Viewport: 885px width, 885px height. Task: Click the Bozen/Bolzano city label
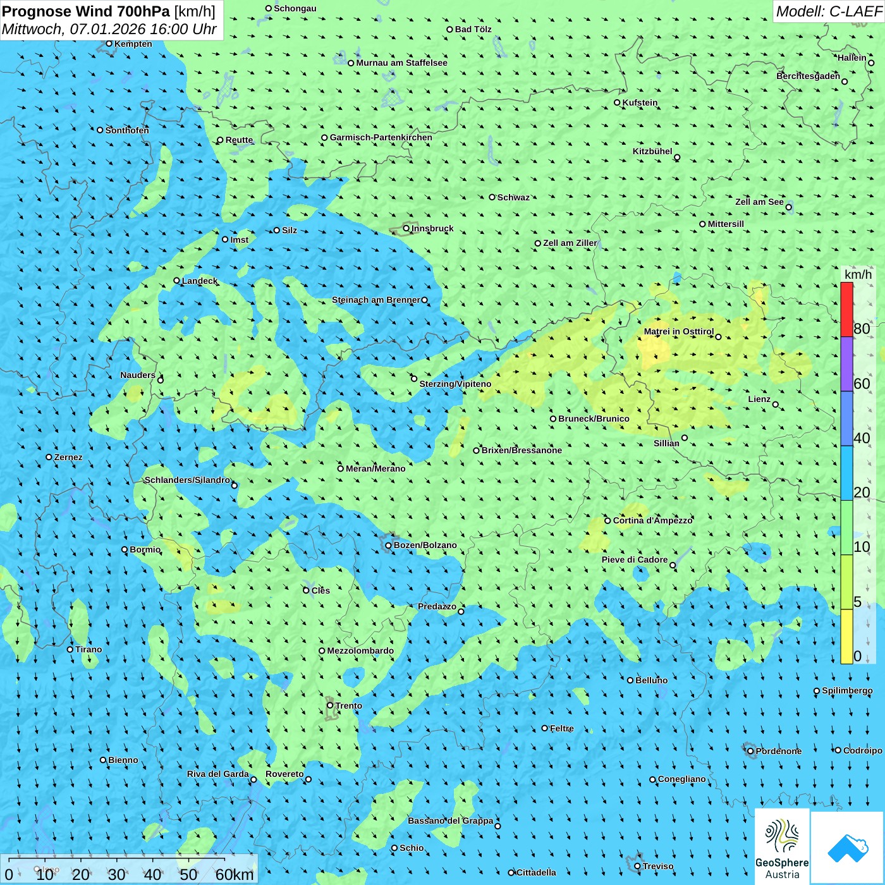[x=425, y=545]
